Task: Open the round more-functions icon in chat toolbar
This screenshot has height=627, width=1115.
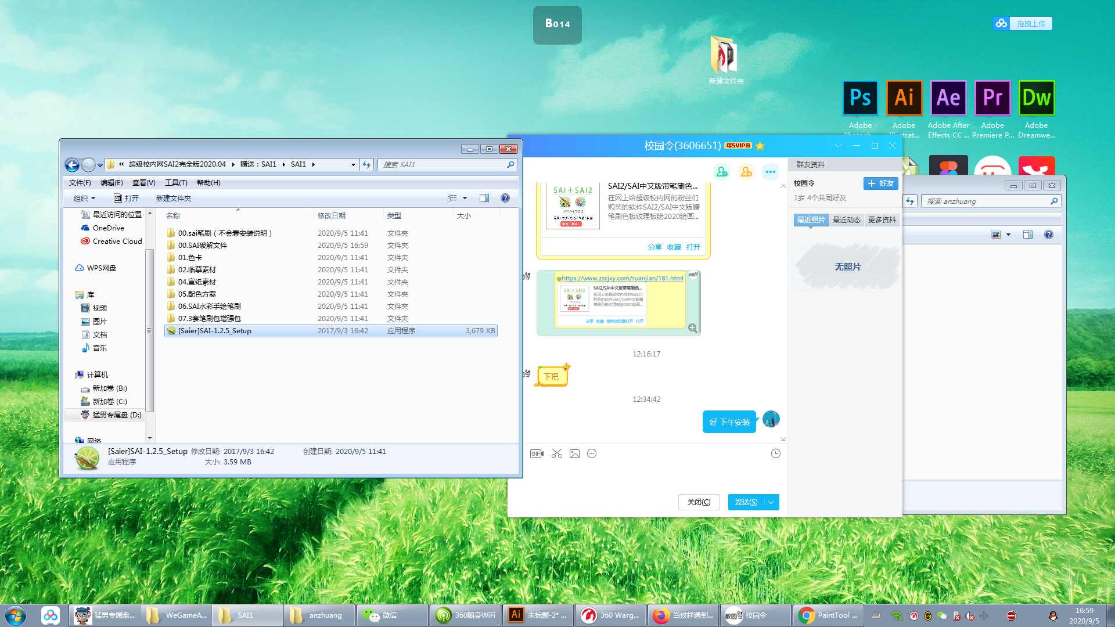Action: [592, 453]
